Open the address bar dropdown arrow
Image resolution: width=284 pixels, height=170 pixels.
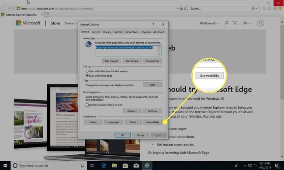tap(178, 9)
